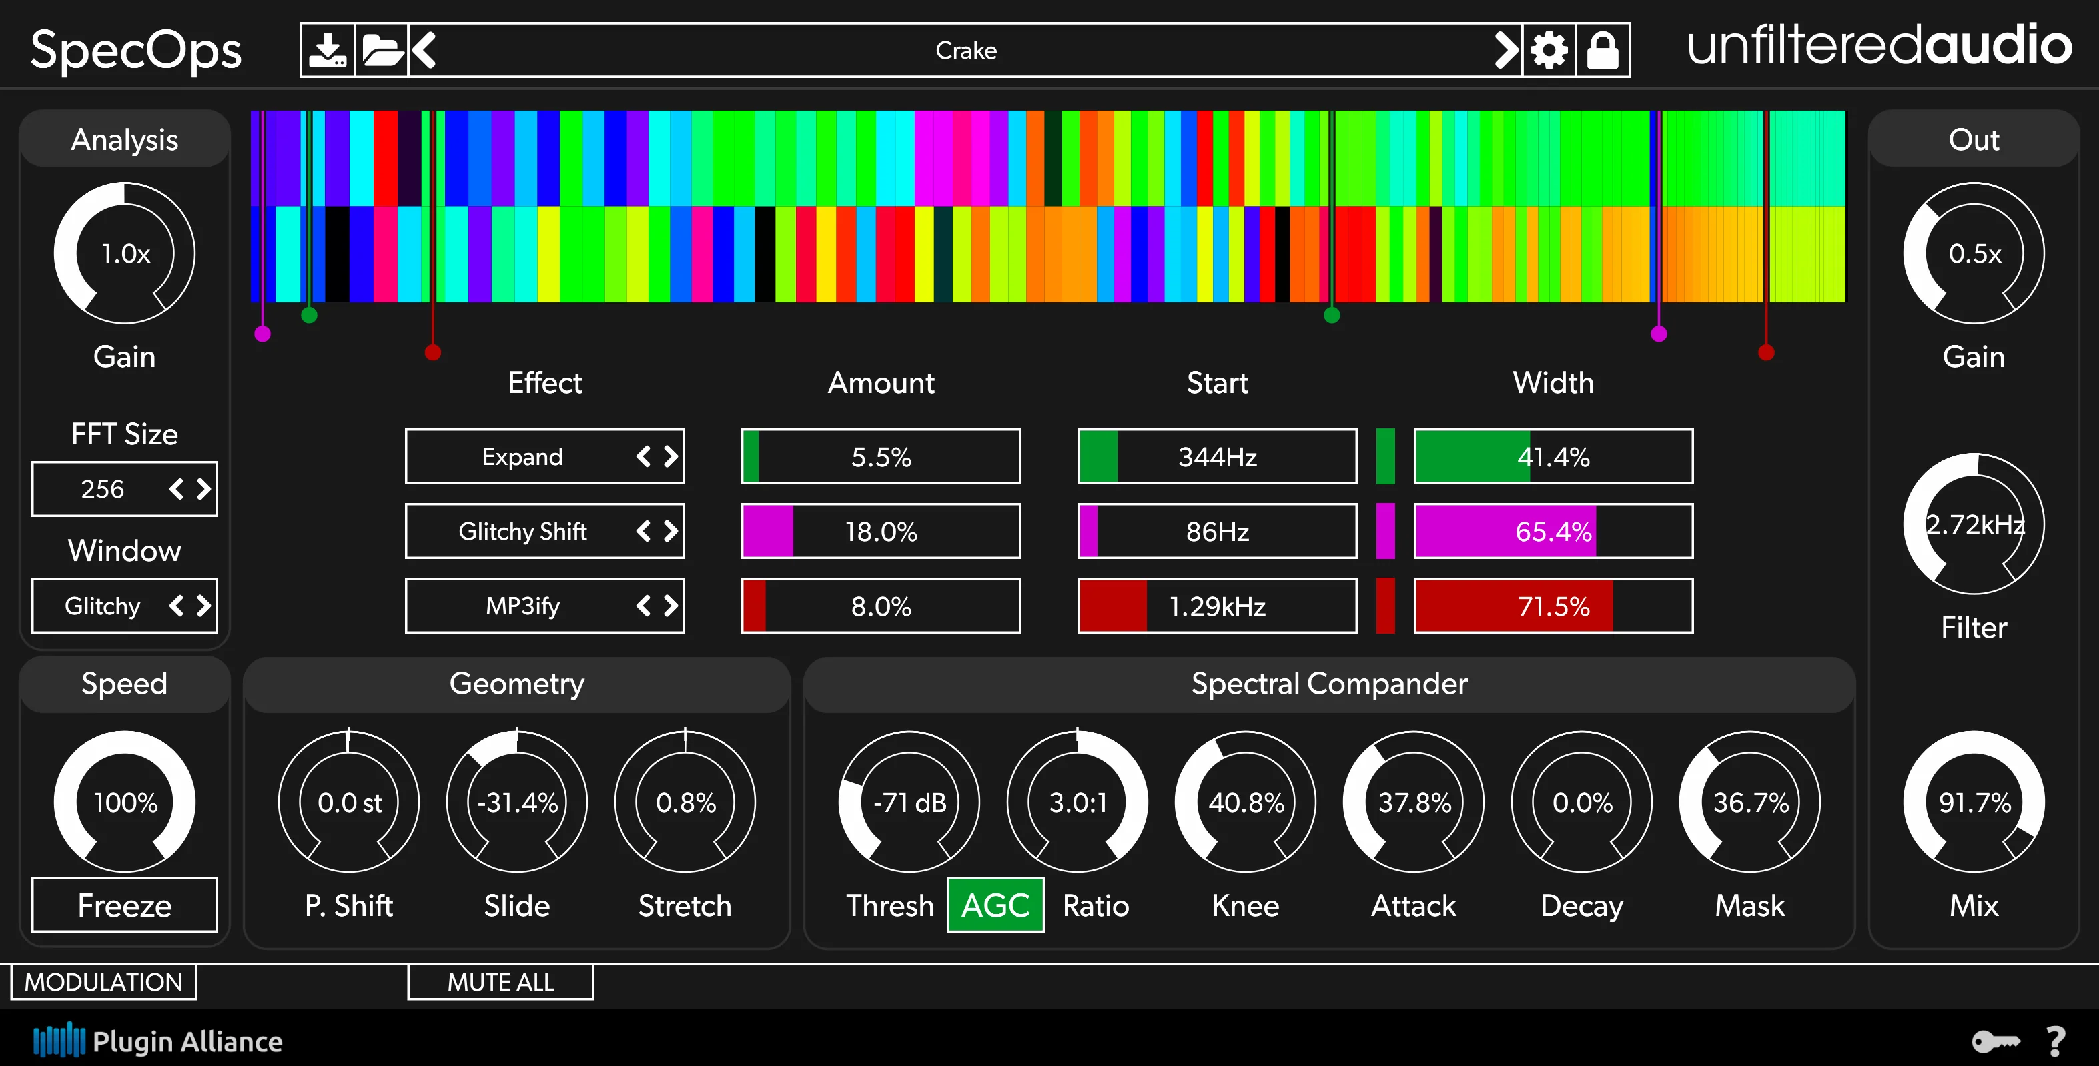Go to previous preset arrow
The image size is (2099, 1066).
424,51
